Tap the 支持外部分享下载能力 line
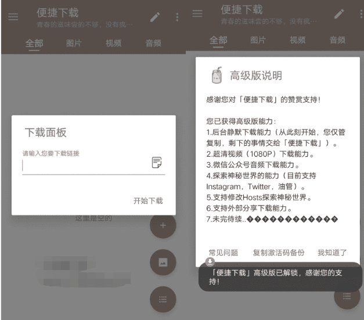Viewport: 364px width, 320px height. click(x=249, y=208)
